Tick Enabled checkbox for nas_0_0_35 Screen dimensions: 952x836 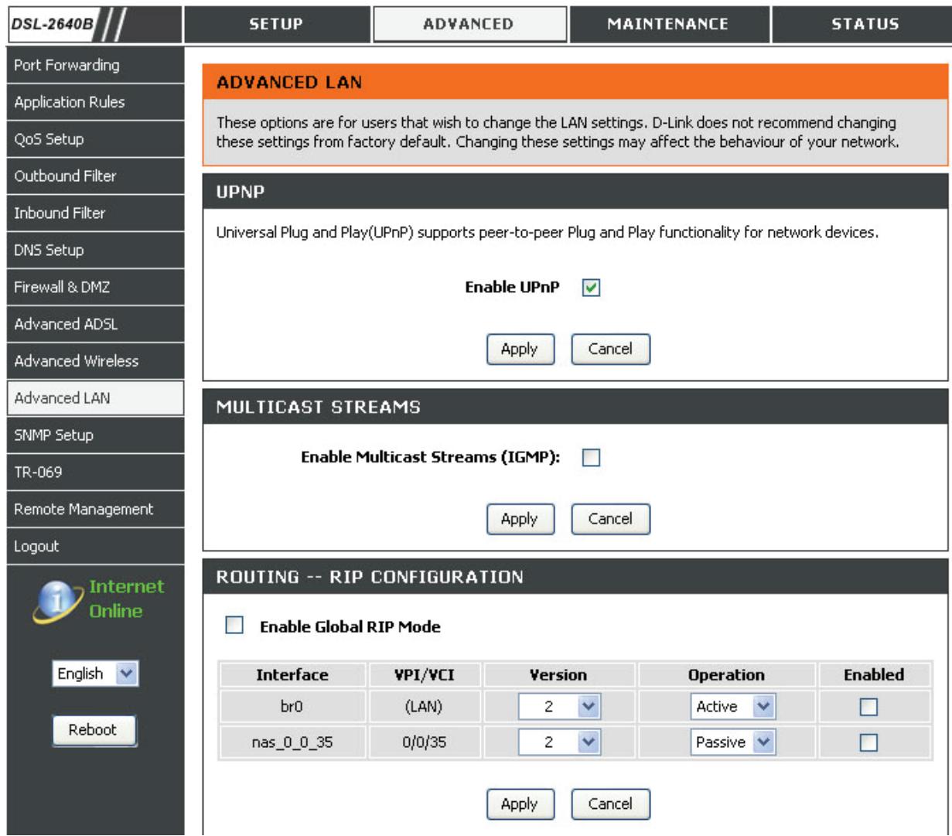tap(869, 743)
